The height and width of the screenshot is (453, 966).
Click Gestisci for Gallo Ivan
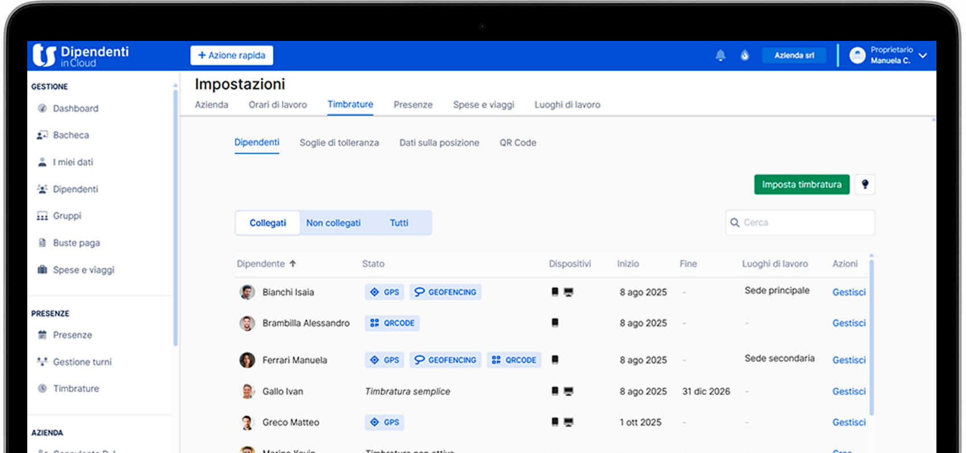pyautogui.click(x=849, y=391)
